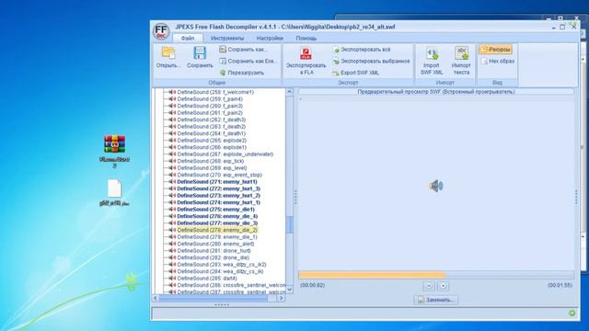Screen dimensions: 589x331
Task: Select DefineSound 268 exp_tick
Action: pos(211,161)
